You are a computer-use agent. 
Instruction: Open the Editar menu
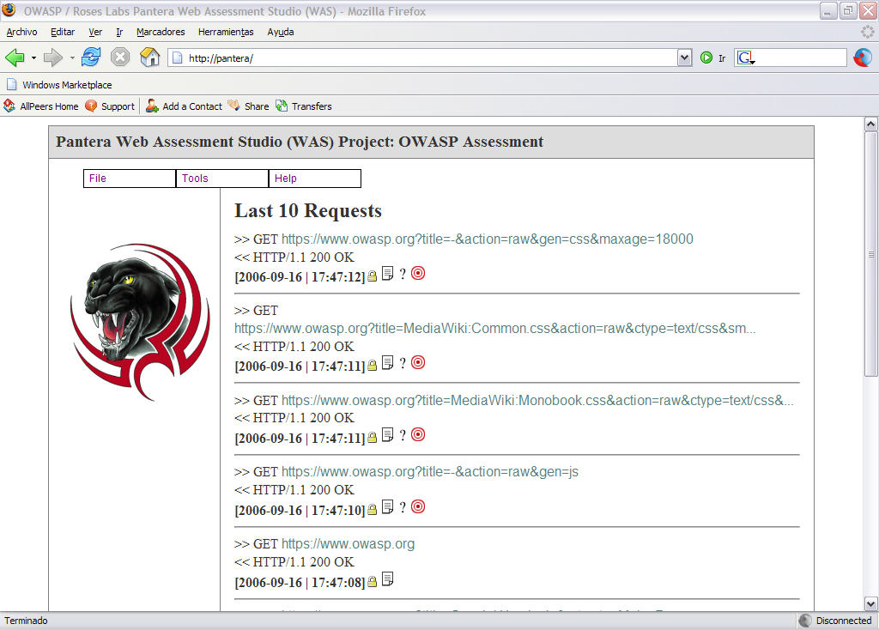pos(63,32)
